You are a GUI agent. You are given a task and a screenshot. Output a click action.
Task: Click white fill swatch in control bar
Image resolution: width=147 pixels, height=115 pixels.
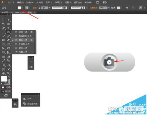(x=19, y=8)
